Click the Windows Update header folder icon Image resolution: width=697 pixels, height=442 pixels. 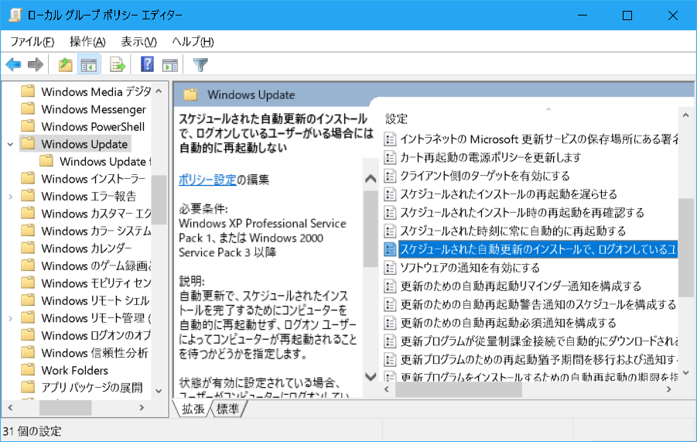point(191,94)
